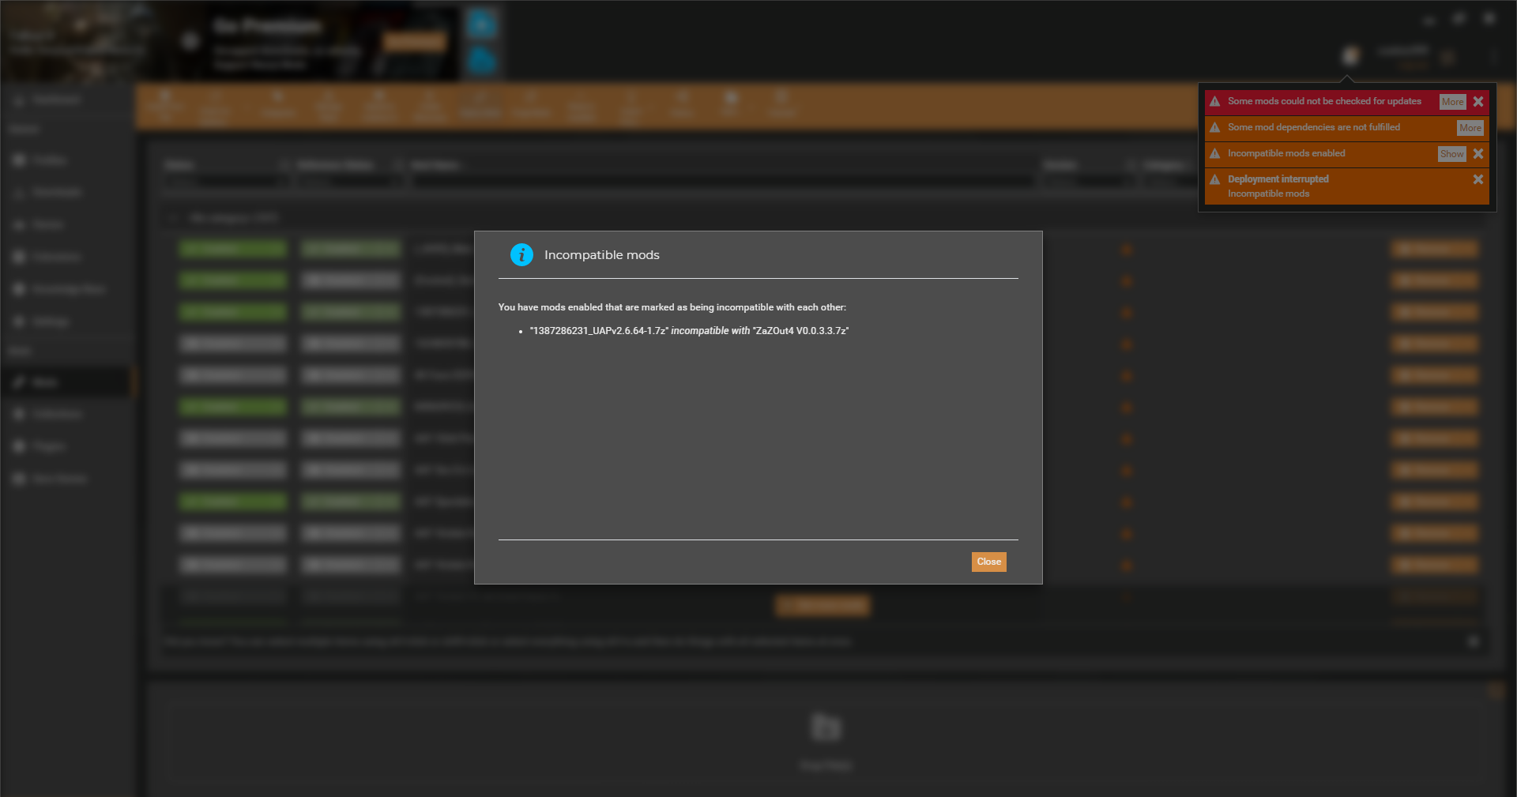Click the warning triangle on the update-check notification

coord(1214,101)
